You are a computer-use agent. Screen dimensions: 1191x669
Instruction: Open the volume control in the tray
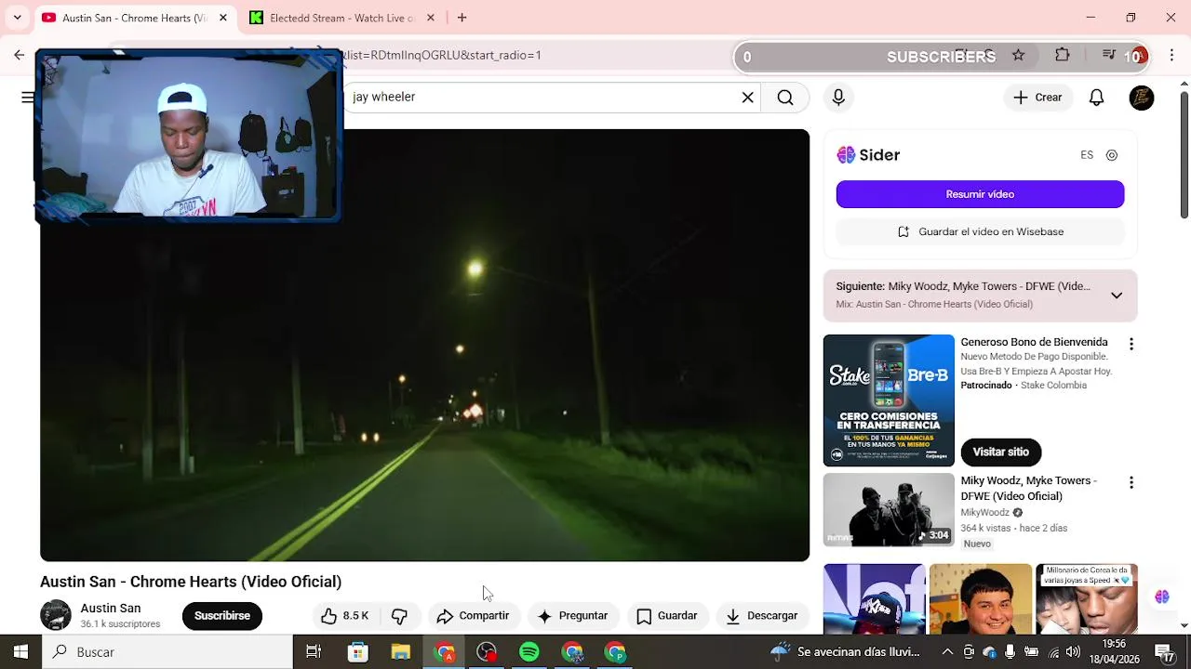click(x=1074, y=652)
